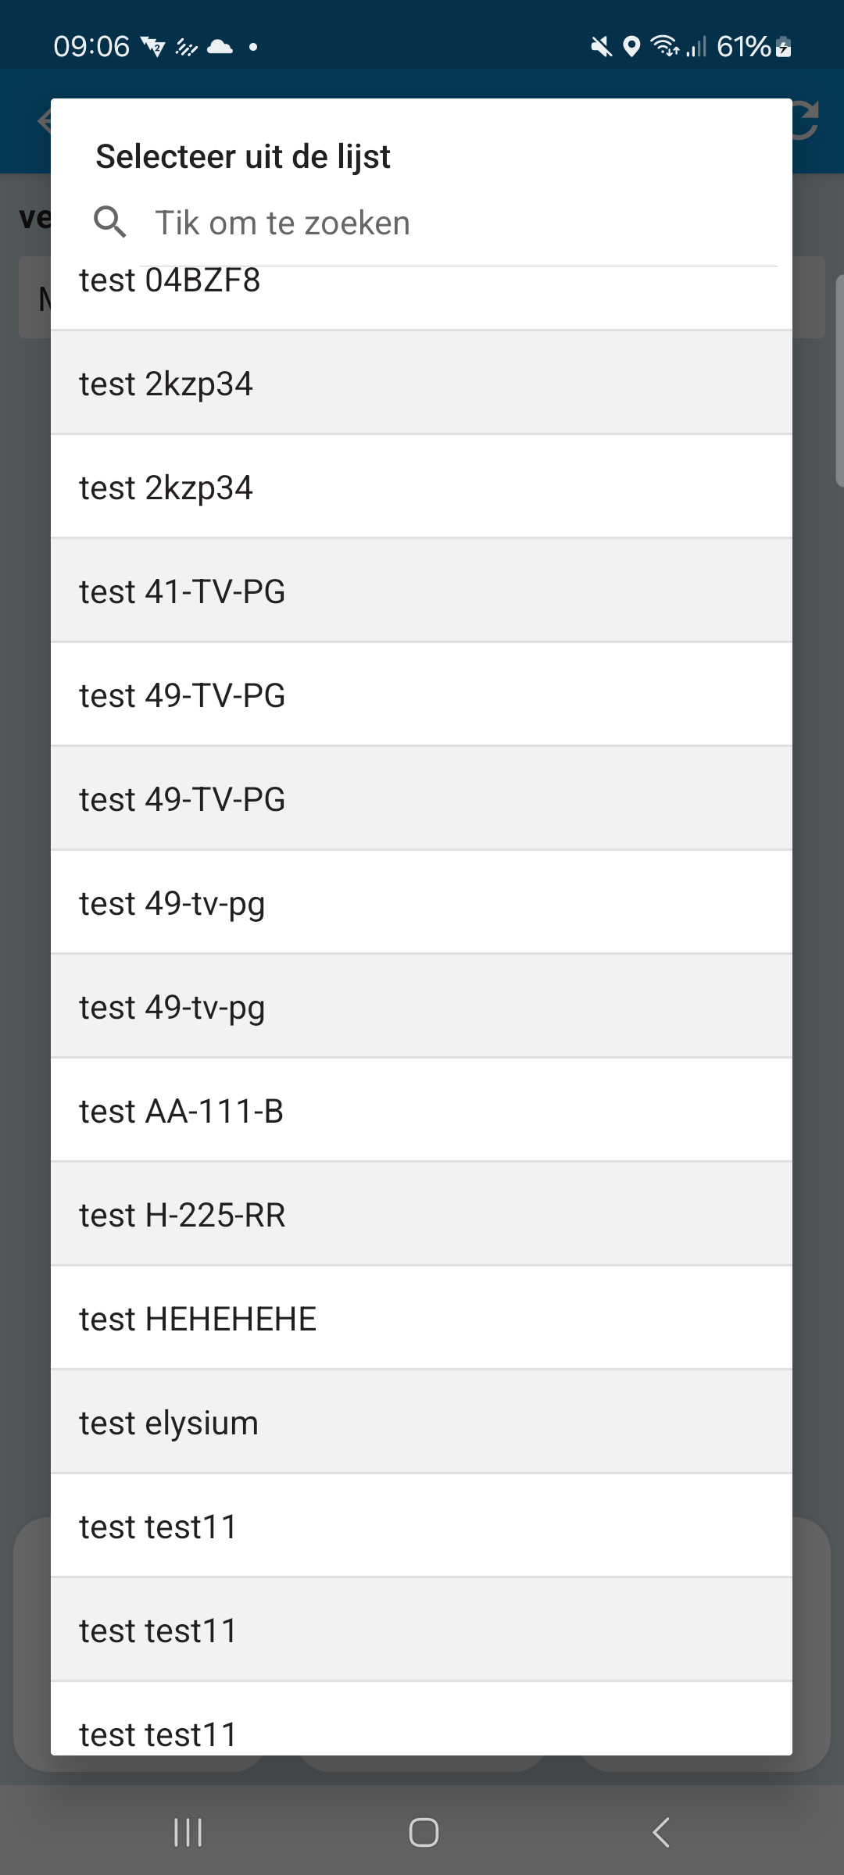Choose the "test 41-TV-PG" entry
844x1875 pixels.
[422, 591]
